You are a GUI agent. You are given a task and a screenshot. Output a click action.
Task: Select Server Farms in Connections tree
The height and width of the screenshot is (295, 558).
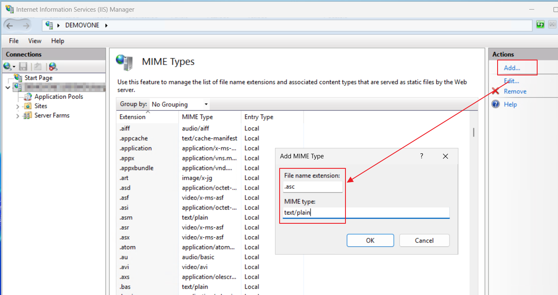tap(52, 115)
